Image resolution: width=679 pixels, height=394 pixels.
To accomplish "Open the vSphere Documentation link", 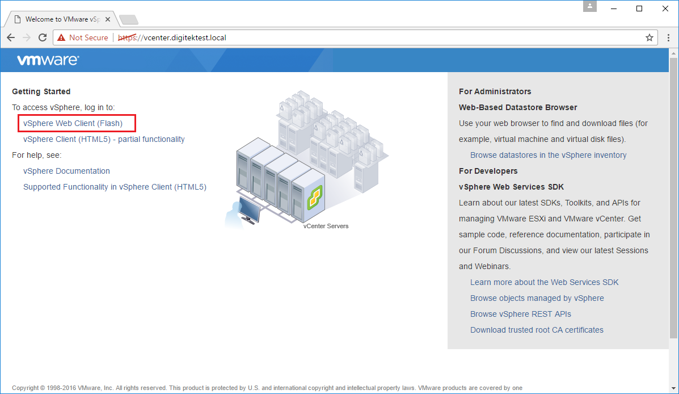I will tap(67, 171).
